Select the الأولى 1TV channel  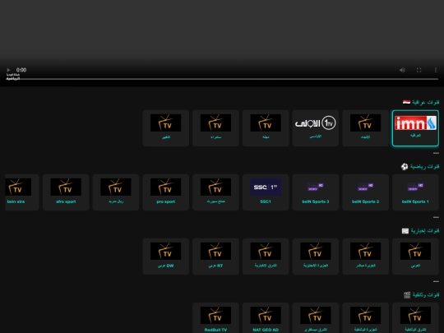(316, 128)
